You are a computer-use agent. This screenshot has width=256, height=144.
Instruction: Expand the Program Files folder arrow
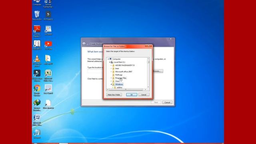pos(111,78)
